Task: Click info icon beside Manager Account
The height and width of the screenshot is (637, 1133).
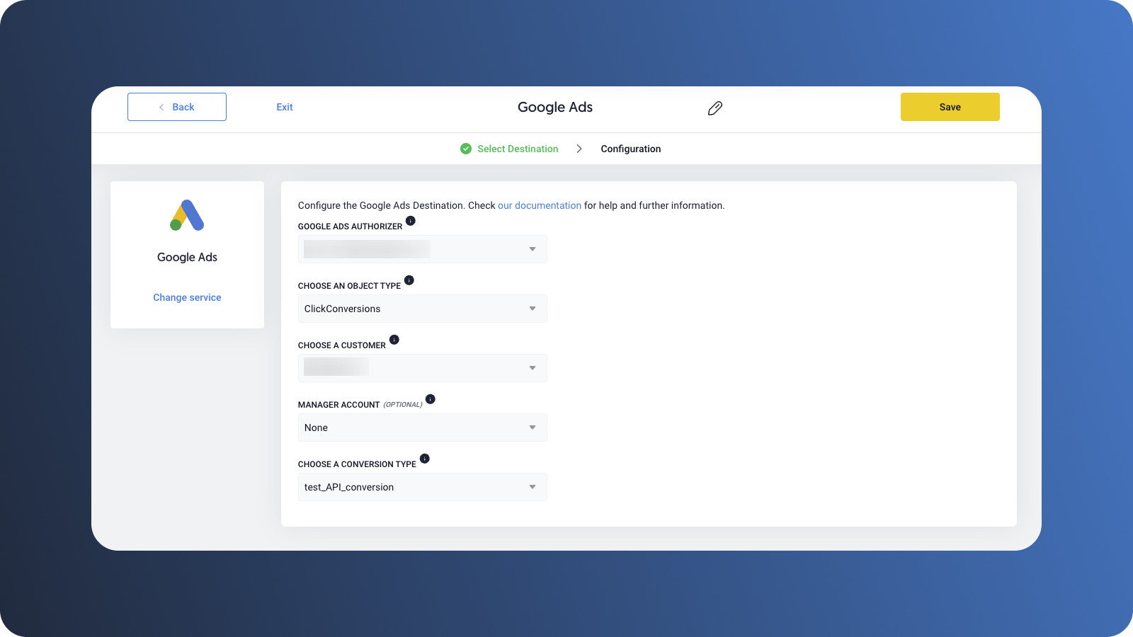Action: pos(431,399)
